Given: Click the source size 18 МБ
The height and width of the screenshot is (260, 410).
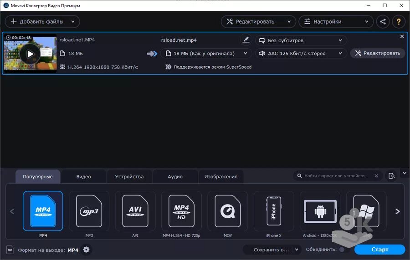Looking at the screenshot, I should coord(76,54).
